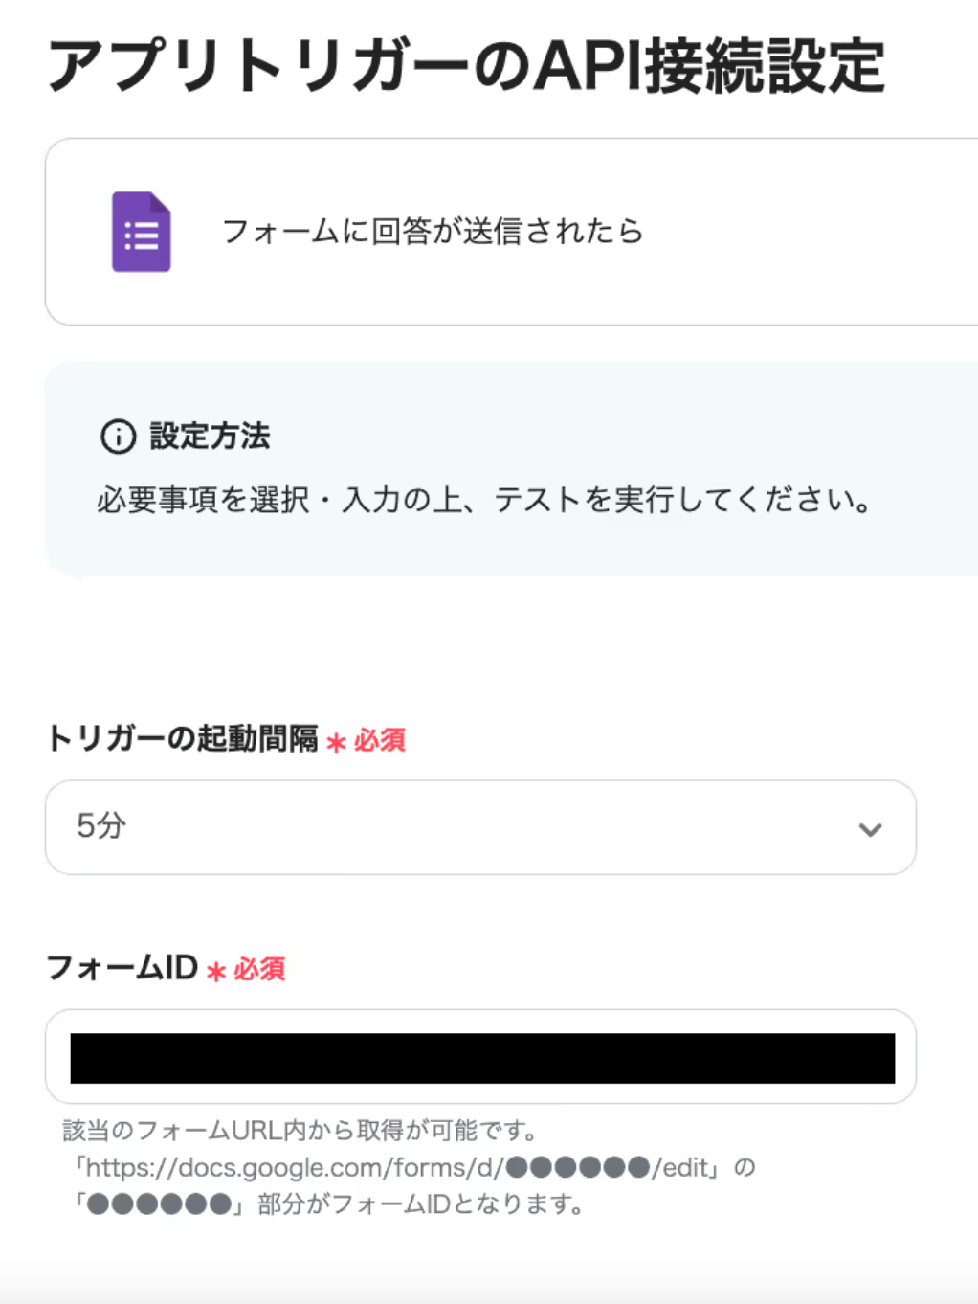Click the black redacted value inside the form ID field
Screen dimensions: 978x1304
point(482,1058)
